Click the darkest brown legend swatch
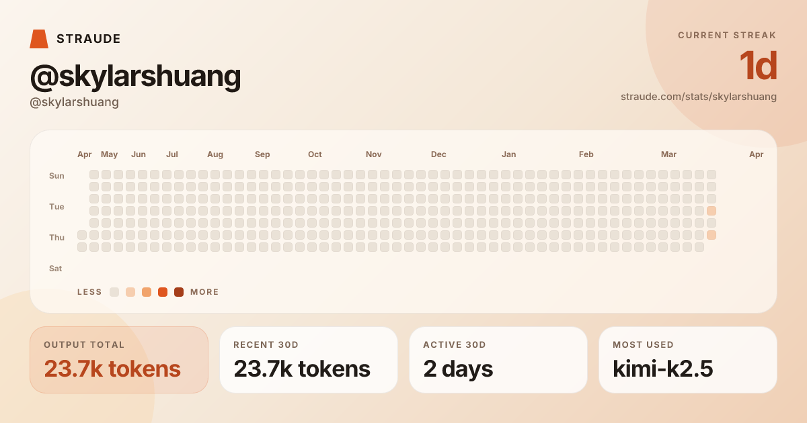The width and height of the screenshot is (807, 423). pos(179,292)
